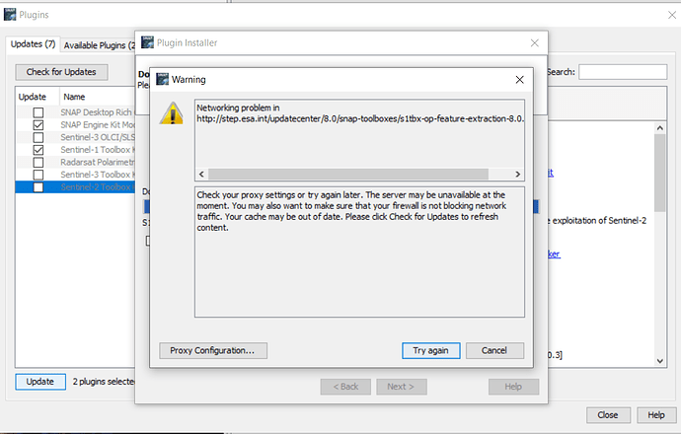Screen dimensions: 681x434
Task: Toggle Sentinel-3 Toolbox update checkbox
Action: pos(38,175)
